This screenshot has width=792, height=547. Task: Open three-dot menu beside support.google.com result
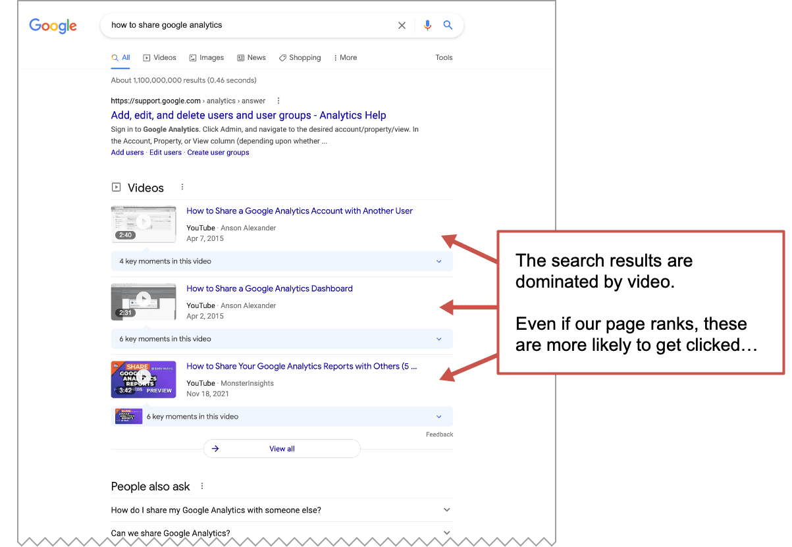pyautogui.click(x=278, y=101)
